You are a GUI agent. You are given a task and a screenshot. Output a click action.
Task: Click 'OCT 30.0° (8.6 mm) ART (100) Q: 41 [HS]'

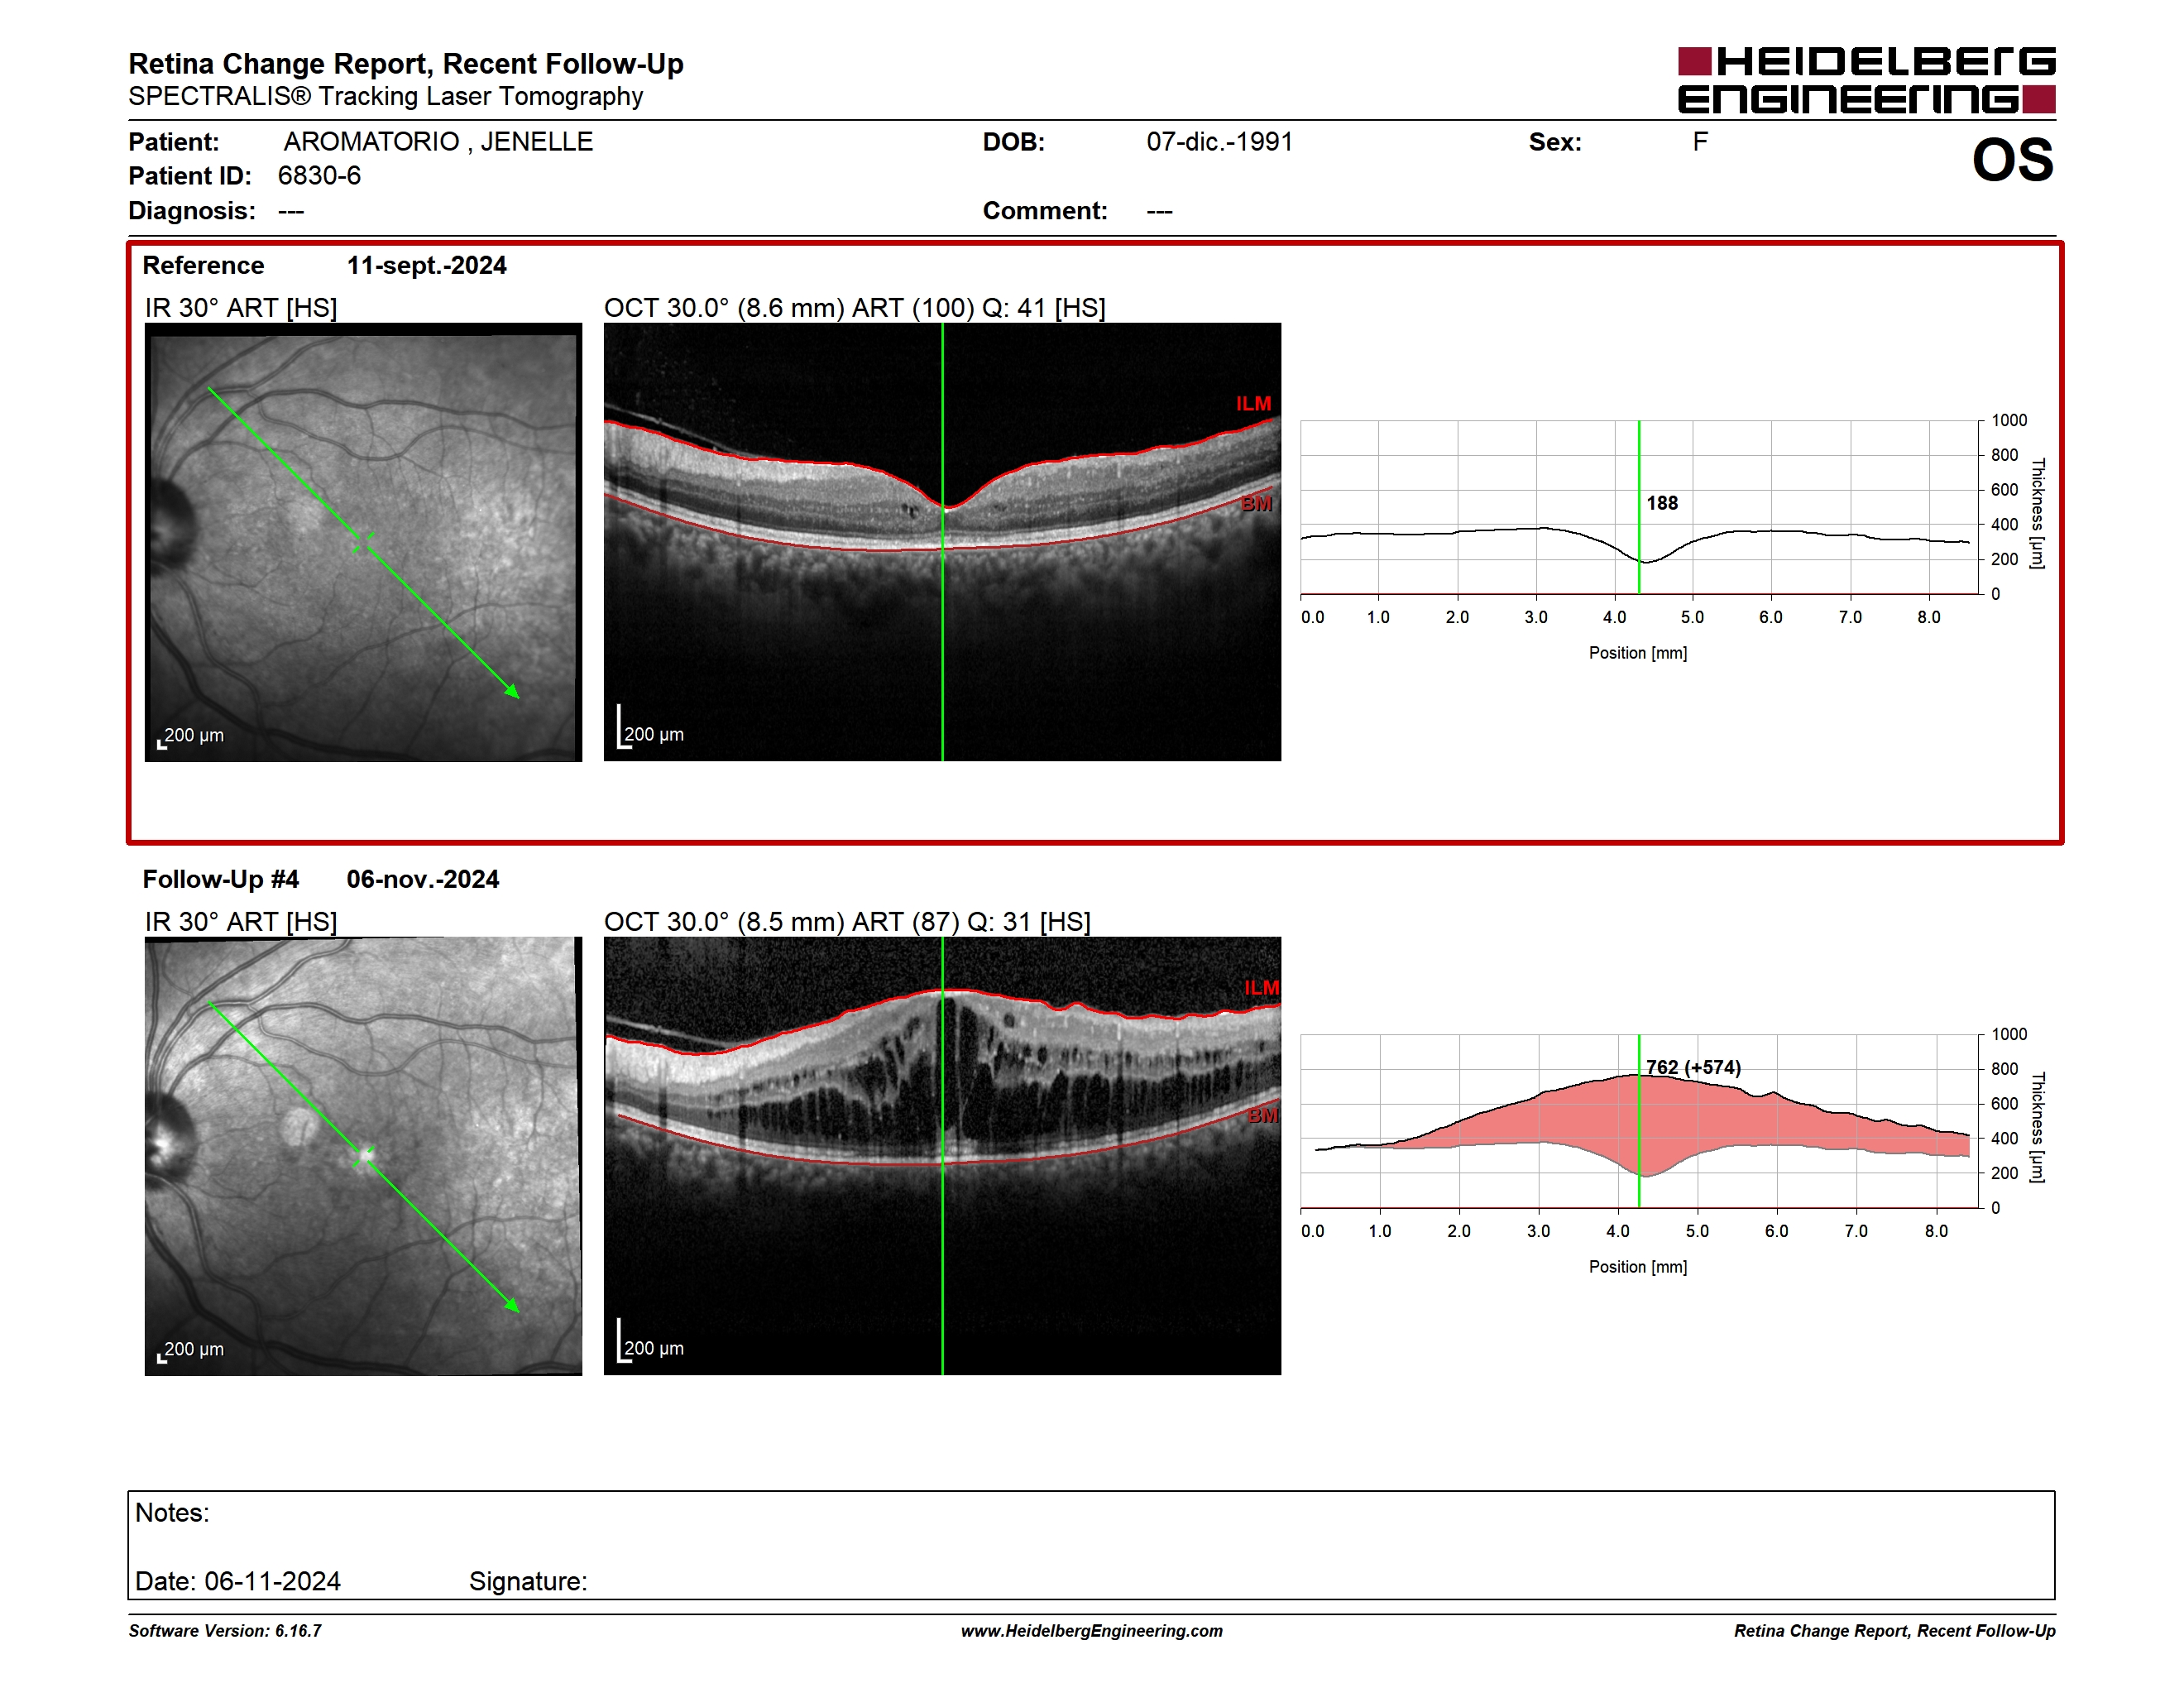point(855,308)
